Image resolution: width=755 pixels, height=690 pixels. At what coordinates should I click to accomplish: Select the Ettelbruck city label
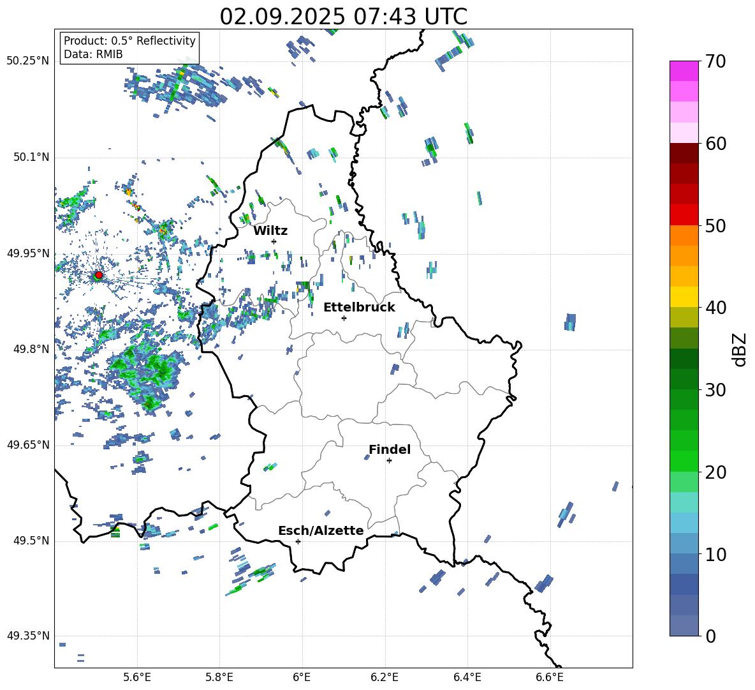coord(359,308)
